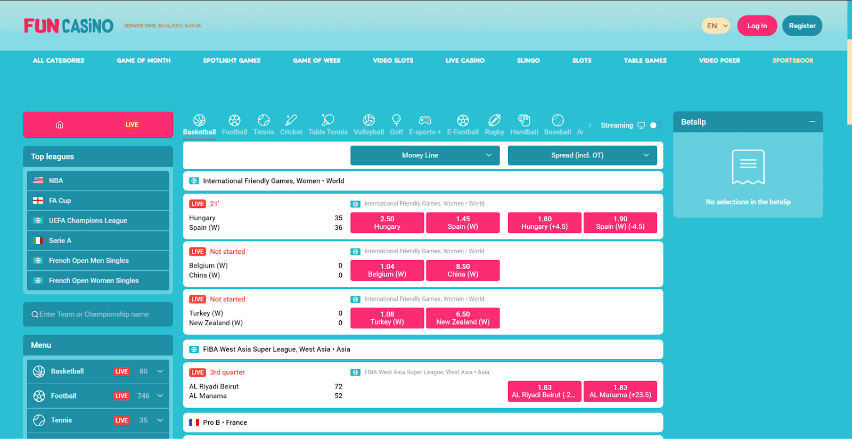This screenshot has height=439, width=852.
Task: Select the Handball sport icon
Action: coord(524,120)
